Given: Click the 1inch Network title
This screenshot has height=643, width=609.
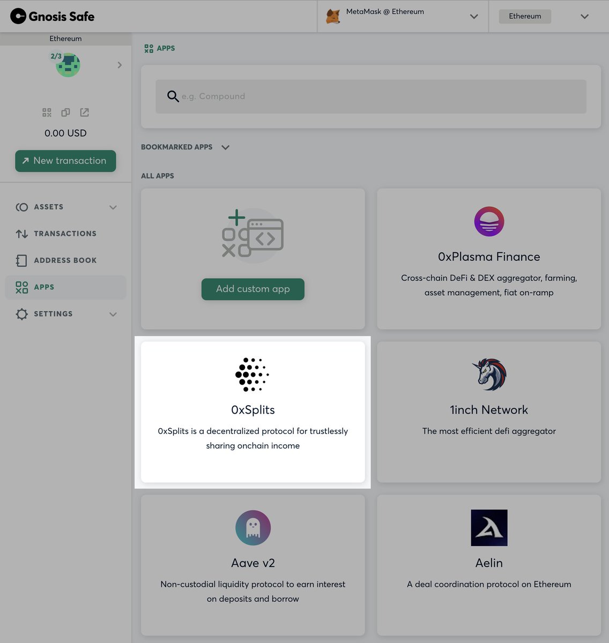Looking at the screenshot, I should click(x=489, y=410).
